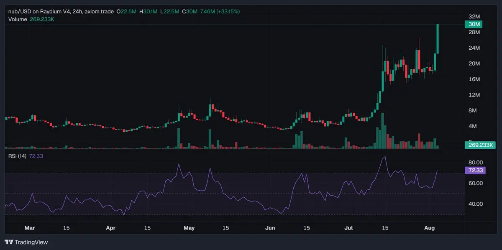This screenshot has width=502, height=250.
Task: Click the 80.00 RSI axis label
Action: (476, 162)
